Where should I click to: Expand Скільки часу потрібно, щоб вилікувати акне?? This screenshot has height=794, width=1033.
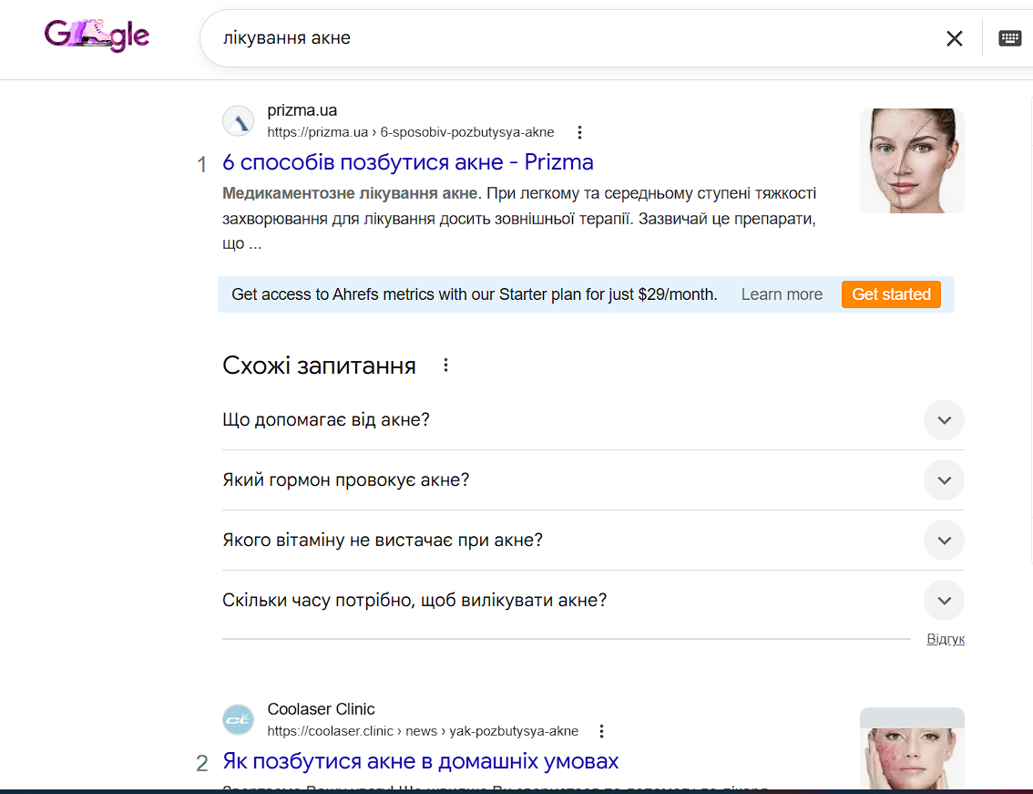tap(944, 600)
